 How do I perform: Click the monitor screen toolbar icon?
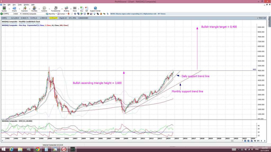pyautogui.click(x=78, y=14)
